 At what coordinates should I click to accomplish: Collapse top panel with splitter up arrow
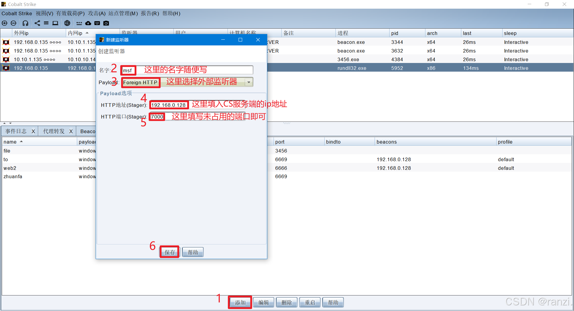[4, 123]
